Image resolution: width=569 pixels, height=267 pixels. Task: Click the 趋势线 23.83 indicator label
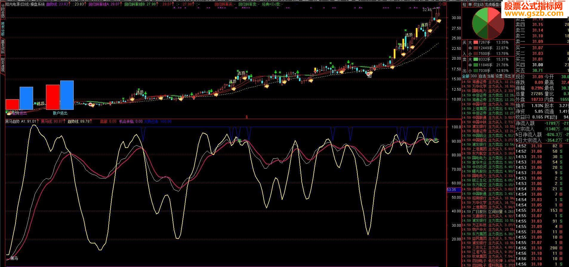coord(58,4)
